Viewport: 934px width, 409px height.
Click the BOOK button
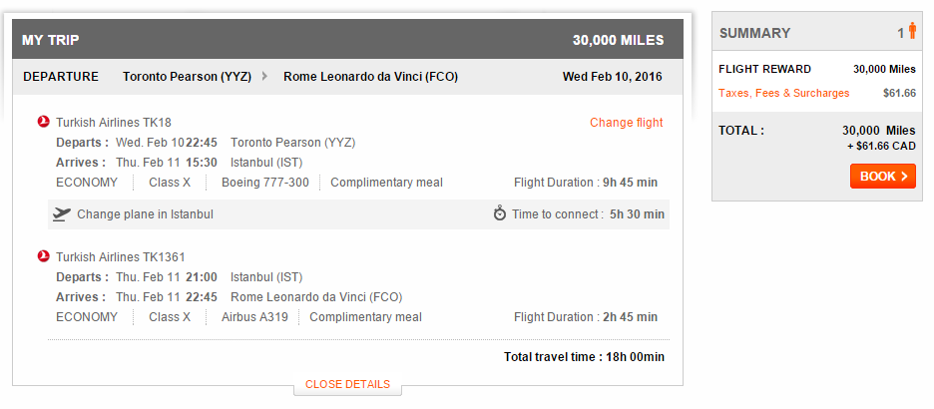tap(883, 177)
